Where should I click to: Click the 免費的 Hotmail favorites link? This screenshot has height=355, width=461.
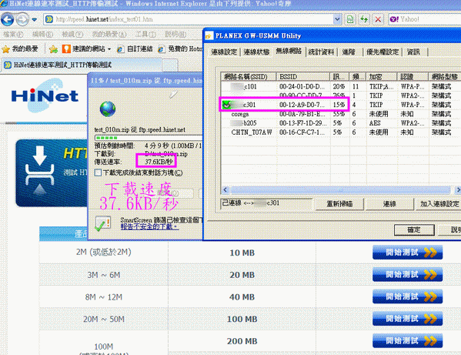[180, 49]
